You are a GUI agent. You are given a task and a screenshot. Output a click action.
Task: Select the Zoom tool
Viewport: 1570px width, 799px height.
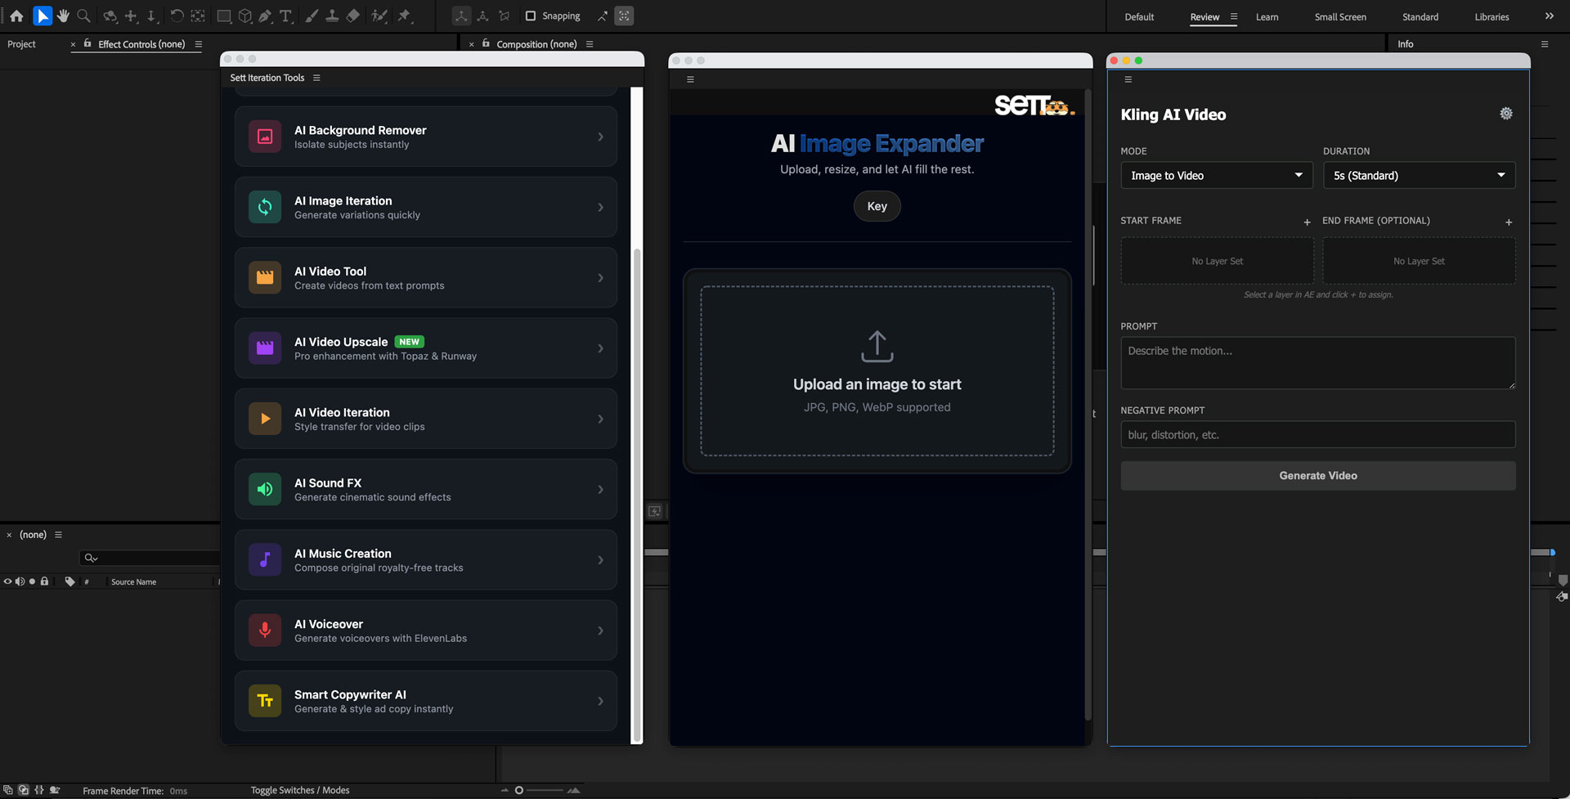coord(83,16)
